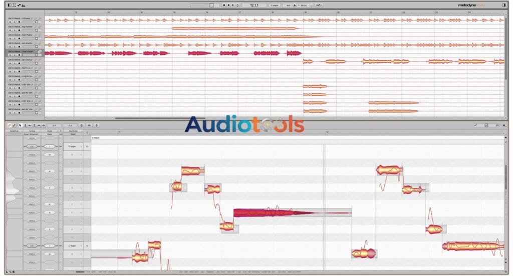Tick the Test Piano track checkbox
The height and width of the screenshot is (276, 513).
click(x=37, y=38)
